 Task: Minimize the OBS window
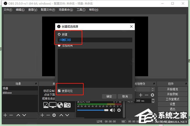tap(162, 3)
